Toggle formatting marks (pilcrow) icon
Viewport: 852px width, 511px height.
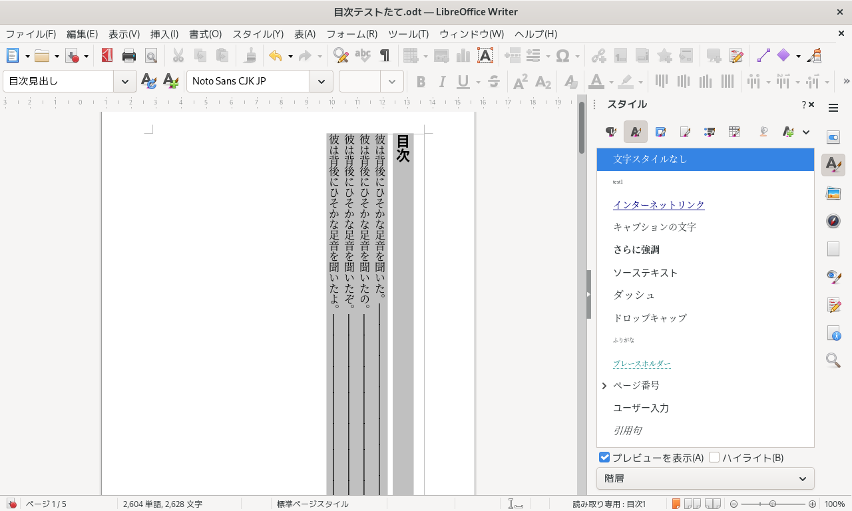[385, 56]
